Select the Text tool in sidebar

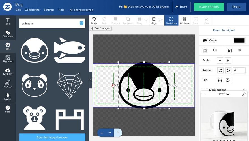click(x=8, y=21)
